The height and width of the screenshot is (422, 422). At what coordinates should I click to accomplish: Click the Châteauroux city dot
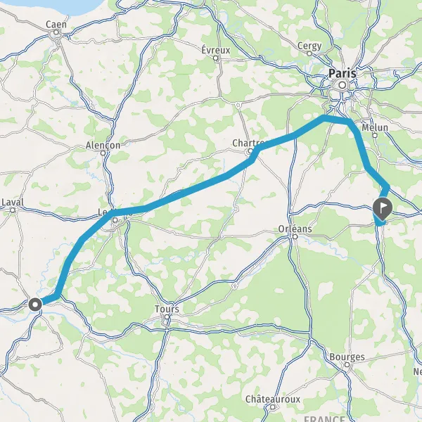[273, 407]
